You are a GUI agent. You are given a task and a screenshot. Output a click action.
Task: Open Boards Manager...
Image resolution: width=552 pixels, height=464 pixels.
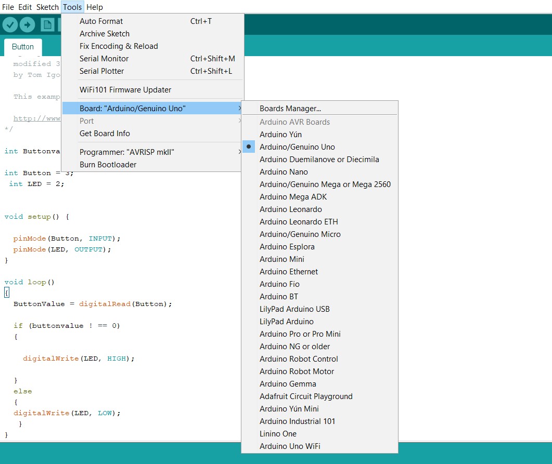pos(319,108)
